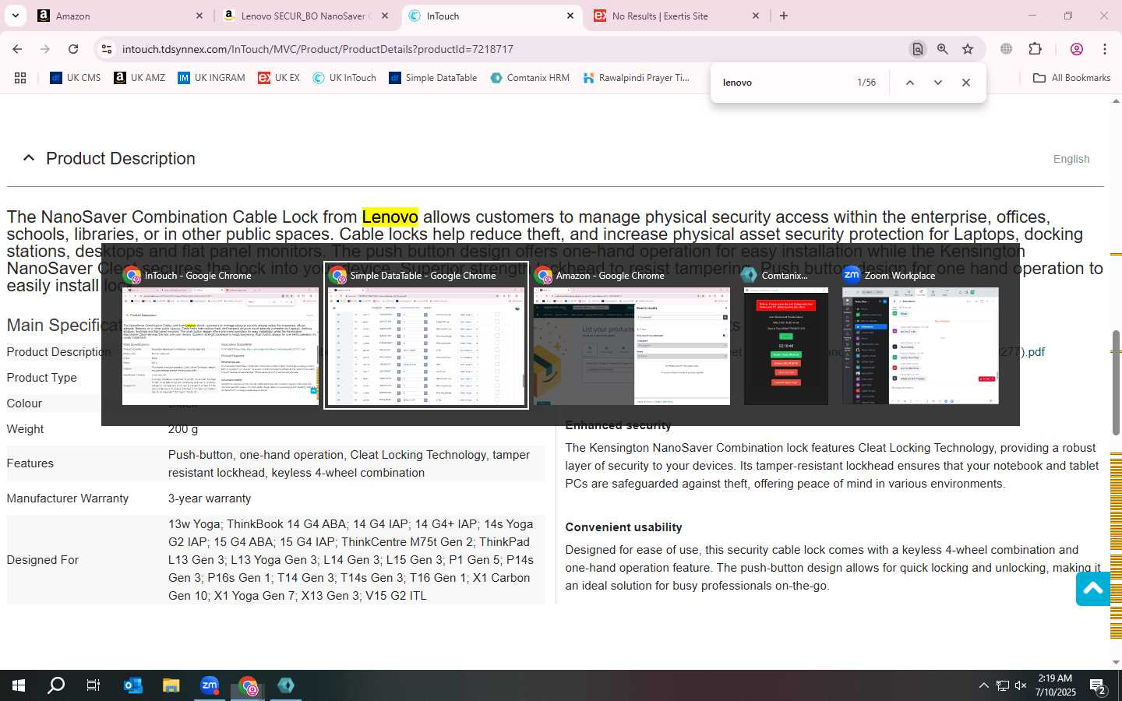The height and width of the screenshot is (701, 1122).
Task: Open Comtanix HRM bookmark
Action: click(x=530, y=78)
